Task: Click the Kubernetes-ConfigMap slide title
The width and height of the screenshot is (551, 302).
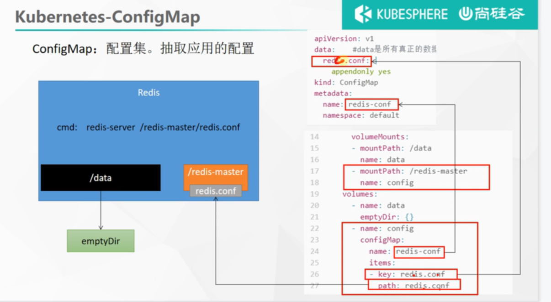Action: [108, 17]
